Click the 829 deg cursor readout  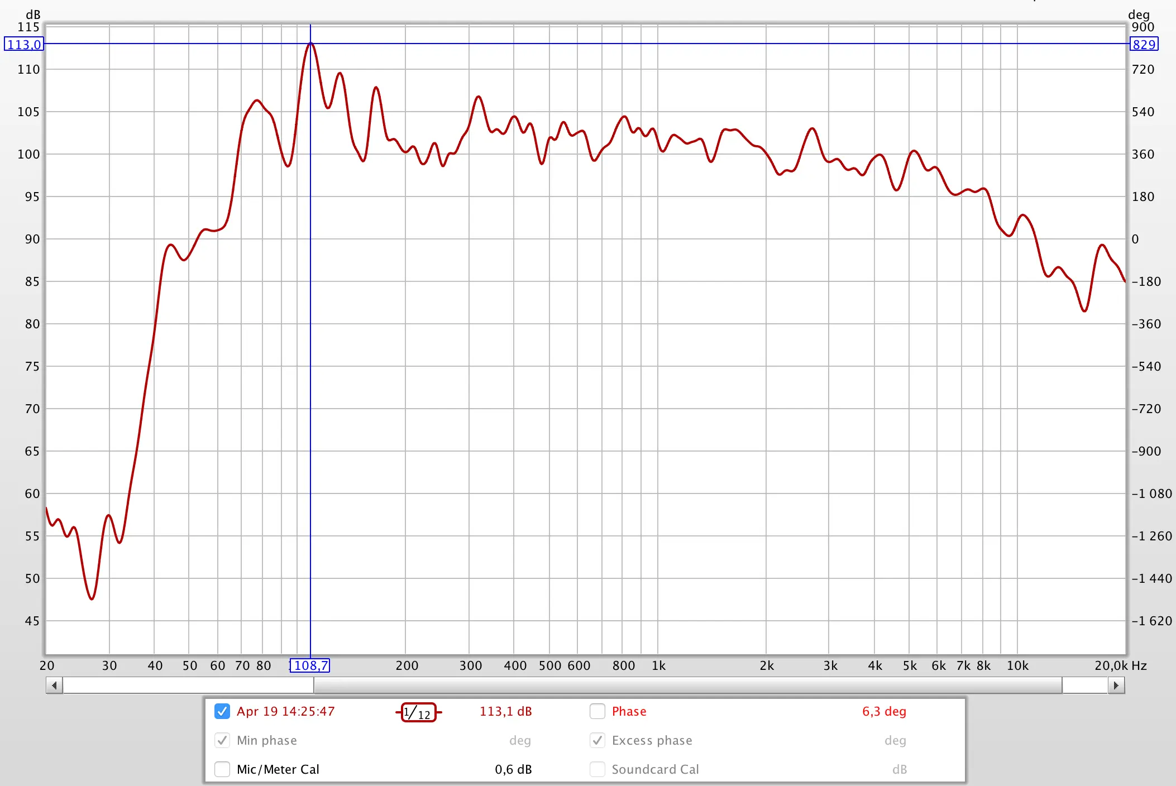[1144, 44]
